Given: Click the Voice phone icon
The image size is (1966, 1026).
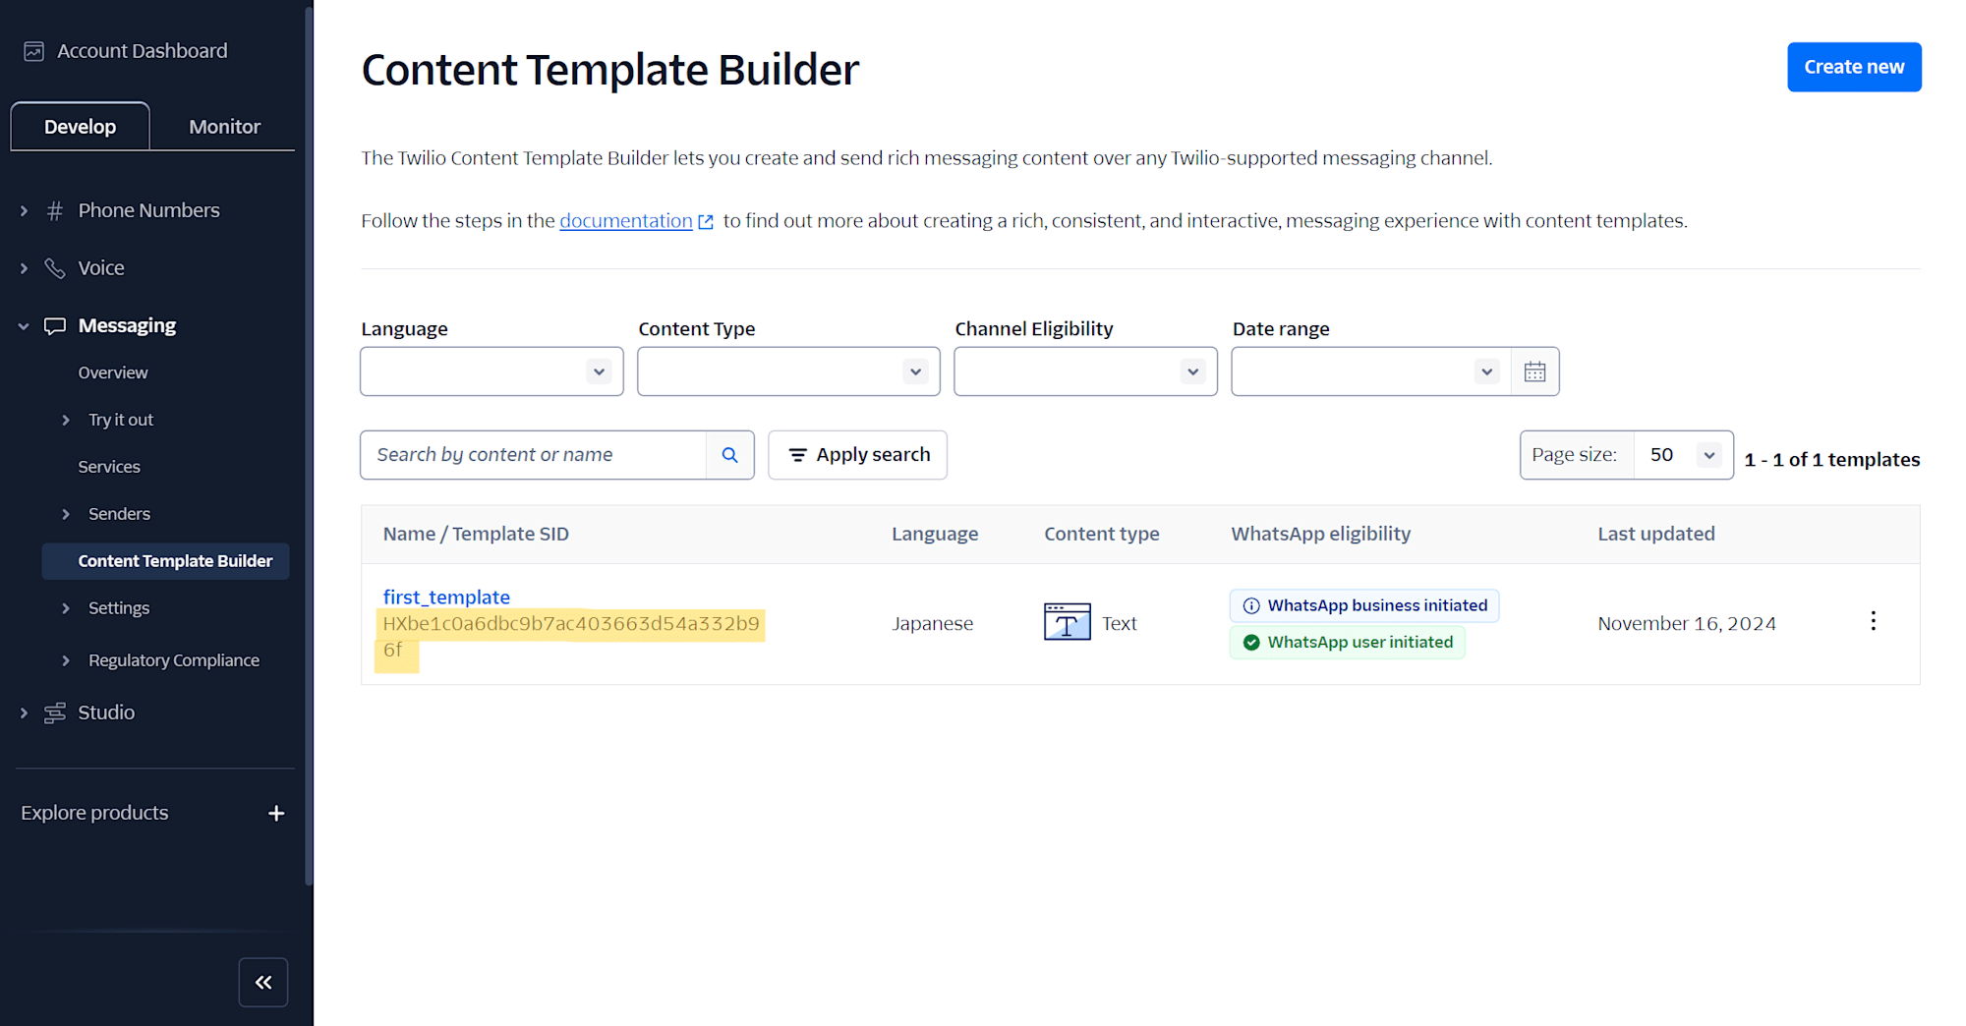Looking at the screenshot, I should tap(55, 268).
